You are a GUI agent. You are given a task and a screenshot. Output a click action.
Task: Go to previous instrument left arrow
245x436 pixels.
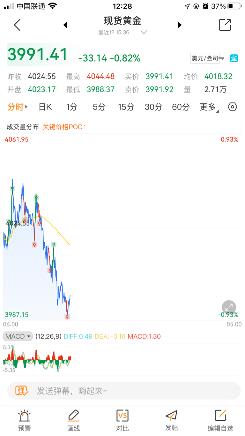65,25
